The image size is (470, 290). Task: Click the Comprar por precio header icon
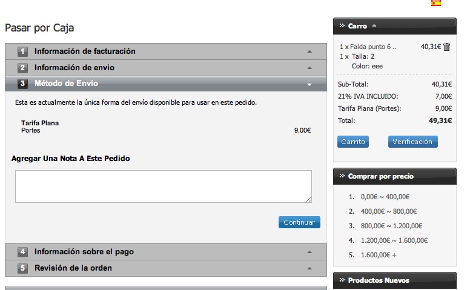pyautogui.click(x=342, y=176)
